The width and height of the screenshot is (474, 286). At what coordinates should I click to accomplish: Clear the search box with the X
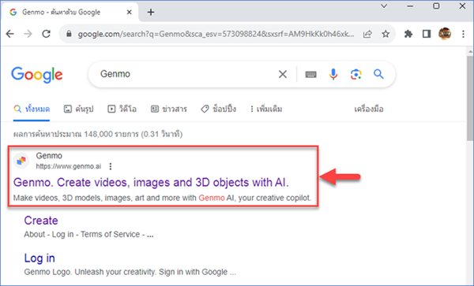click(283, 74)
